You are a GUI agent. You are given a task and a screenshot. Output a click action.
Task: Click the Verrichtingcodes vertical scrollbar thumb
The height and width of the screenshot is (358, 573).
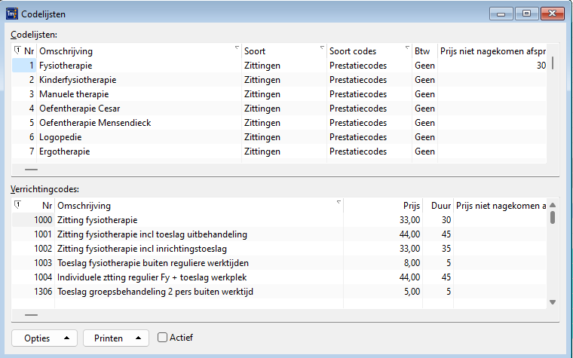pyautogui.click(x=553, y=217)
